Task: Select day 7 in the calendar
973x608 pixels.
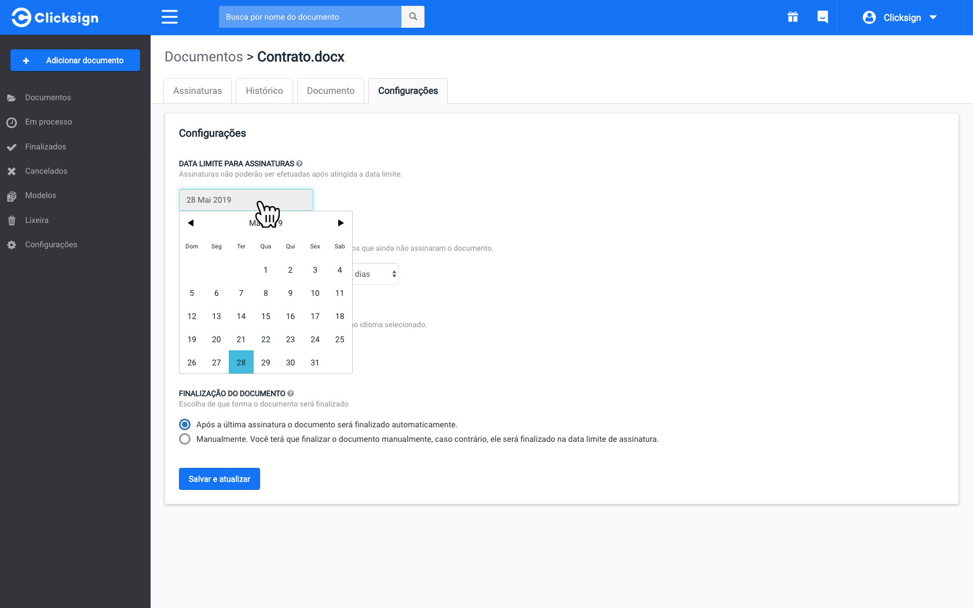Action: tap(241, 293)
